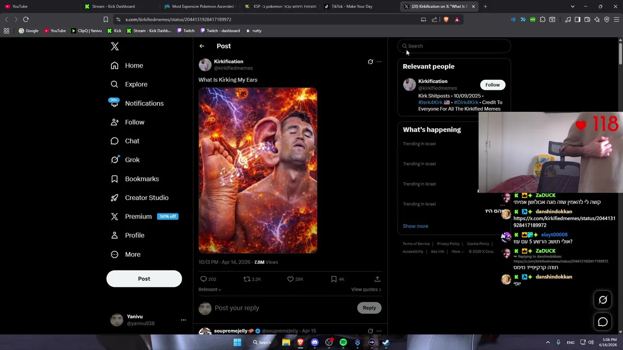Click the X Search box
623x350 pixels.
pos(455,46)
